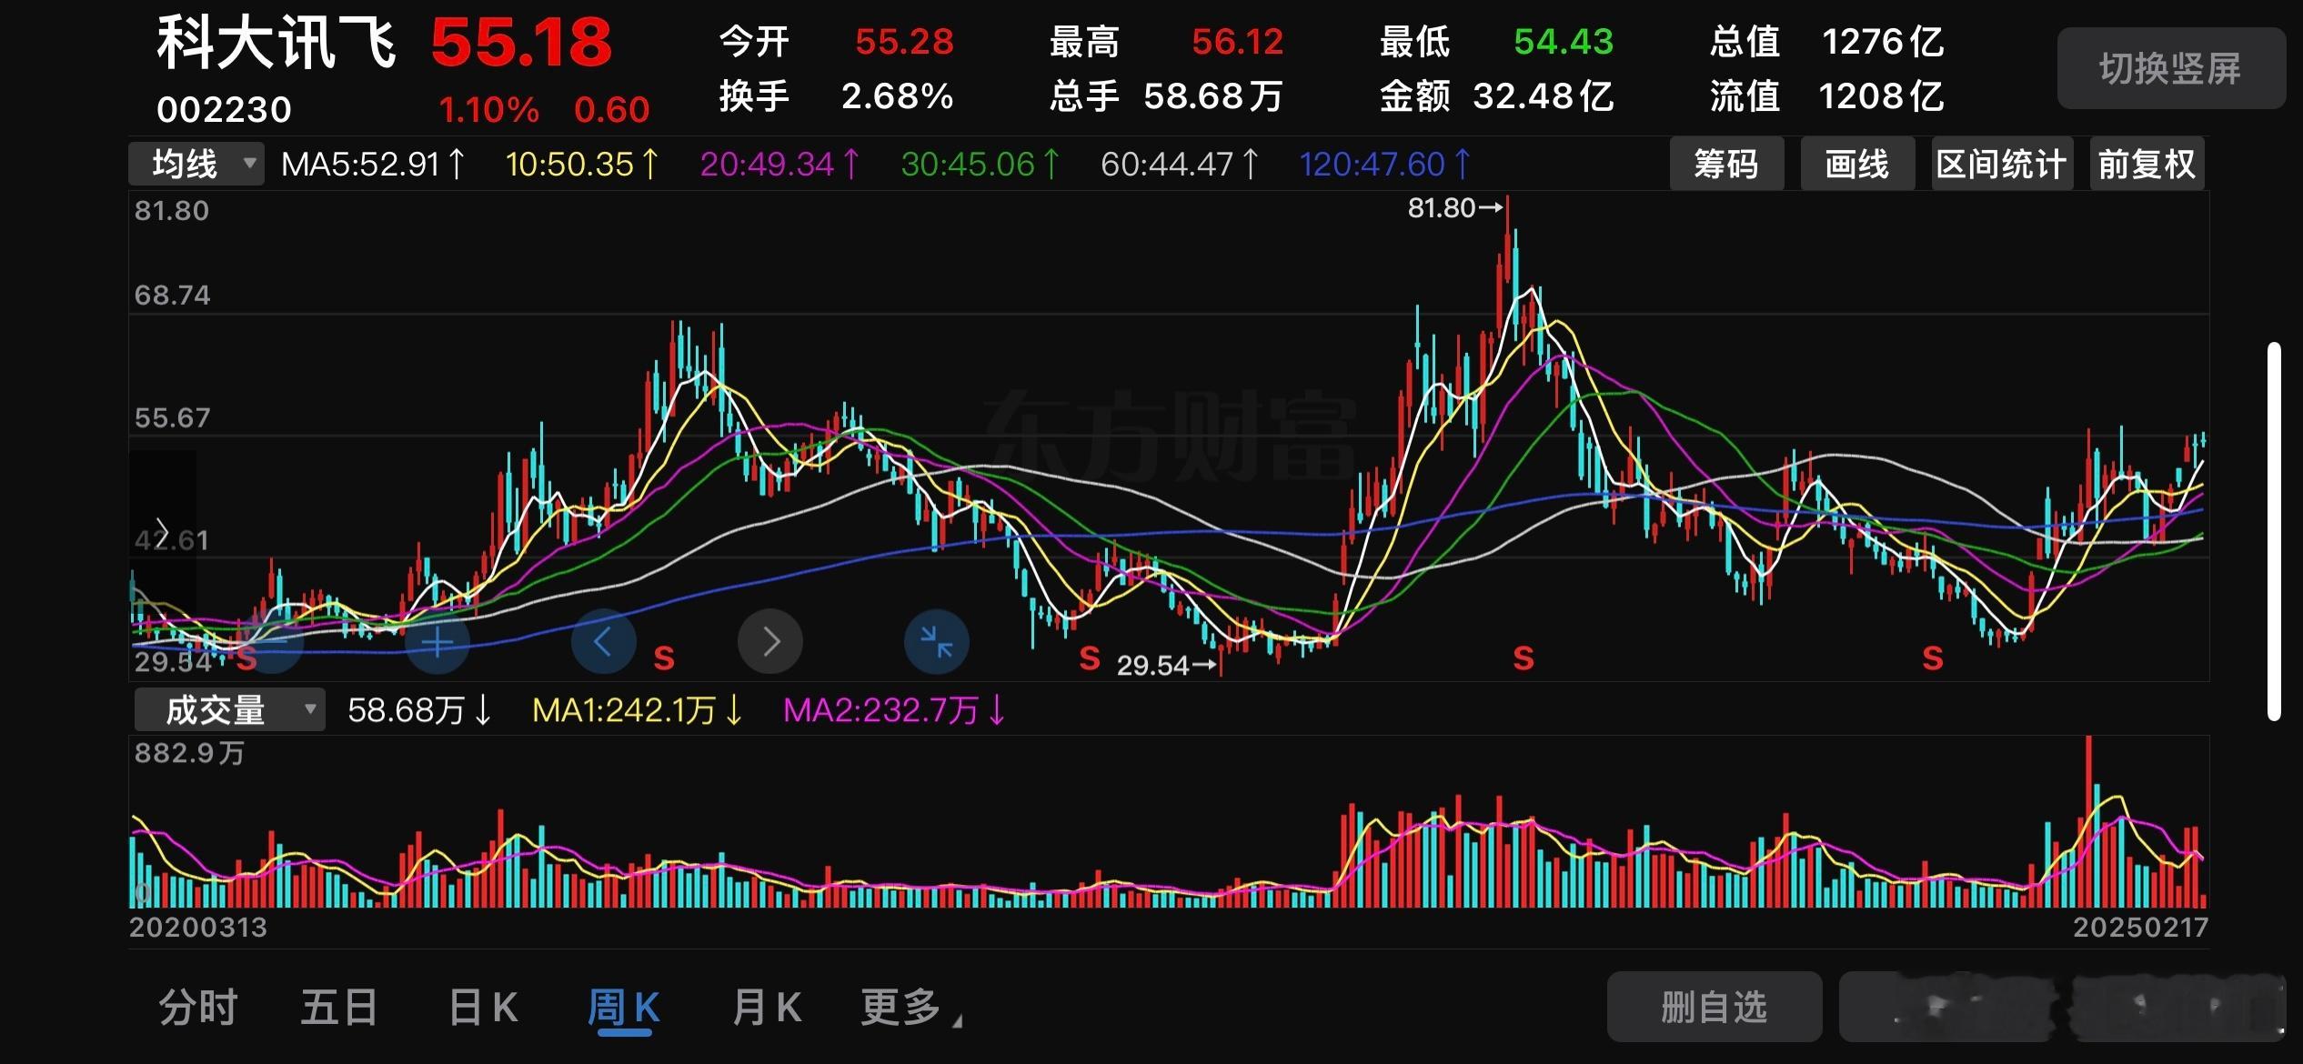The width and height of the screenshot is (2303, 1064).
Task: Open 区间统计 range statistics
Action: 2002,165
